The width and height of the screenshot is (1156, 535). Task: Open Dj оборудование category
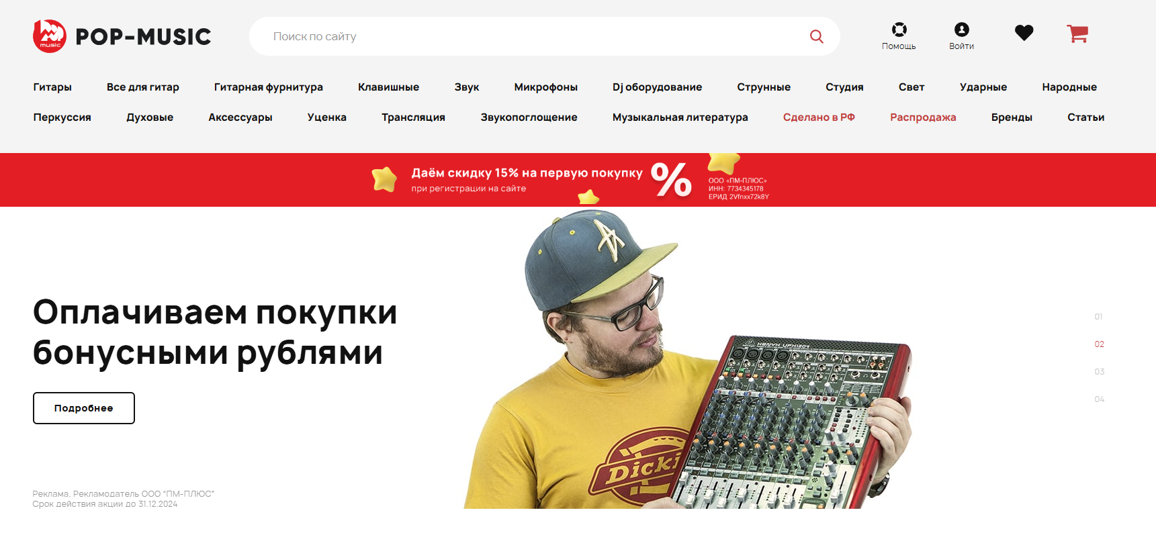(657, 87)
